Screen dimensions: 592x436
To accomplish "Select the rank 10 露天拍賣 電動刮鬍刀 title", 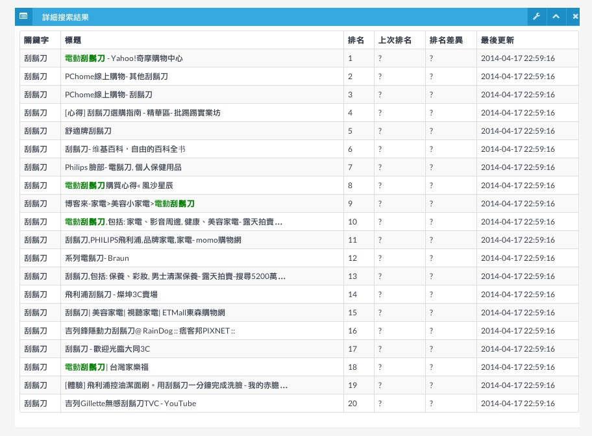I will tap(174, 222).
